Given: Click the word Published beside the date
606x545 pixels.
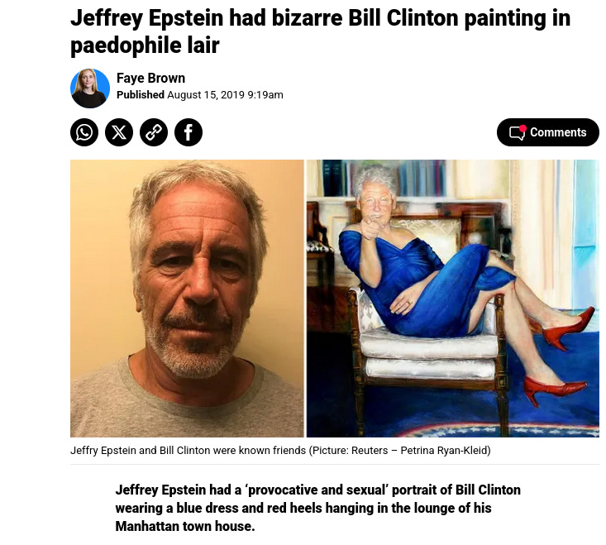Looking at the screenshot, I should [141, 95].
